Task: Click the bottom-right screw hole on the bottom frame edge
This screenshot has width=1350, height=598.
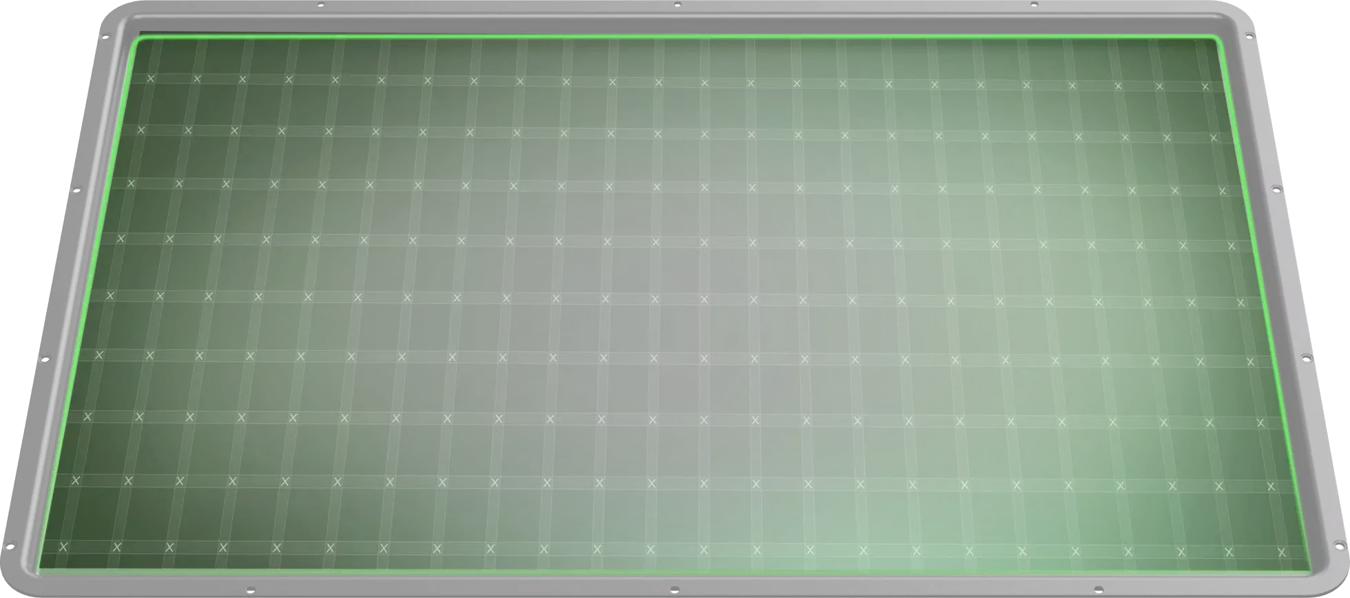Action: 1097,590
